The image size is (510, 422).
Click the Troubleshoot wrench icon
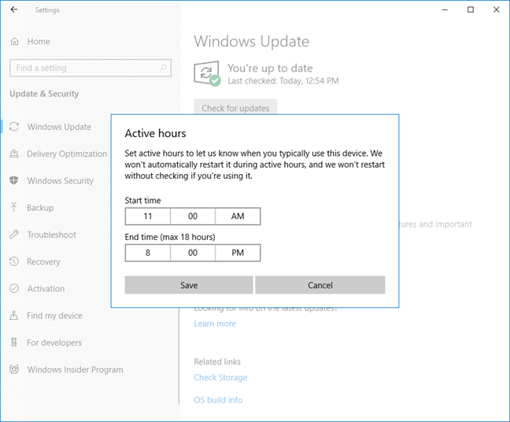14,235
